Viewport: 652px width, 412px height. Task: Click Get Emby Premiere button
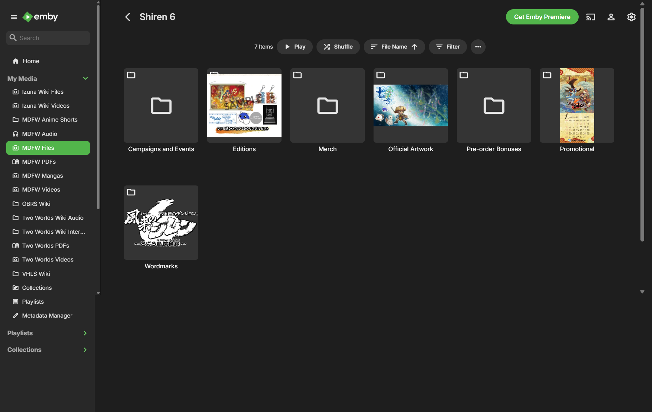(542, 17)
